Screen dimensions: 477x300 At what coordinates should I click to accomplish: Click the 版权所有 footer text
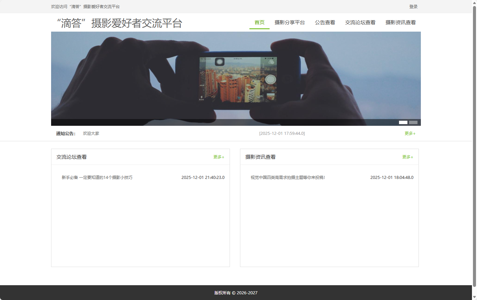(235, 293)
